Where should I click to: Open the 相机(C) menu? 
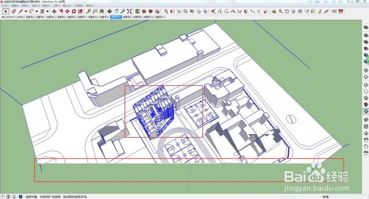(36, 6)
